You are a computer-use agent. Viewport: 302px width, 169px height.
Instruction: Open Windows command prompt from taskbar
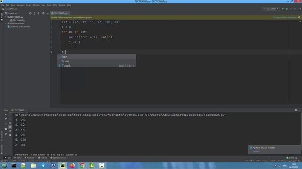pyautogui.click(x=14, y=166)
